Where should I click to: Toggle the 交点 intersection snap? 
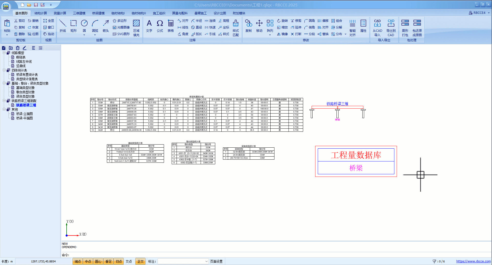click(129, 261)
